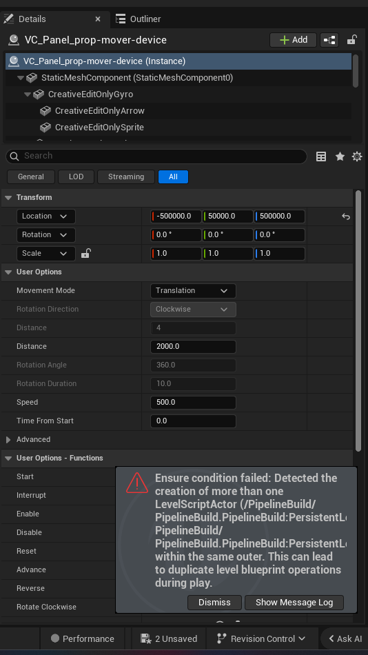
Task: Open the property matrix table icon
Action: point(321,157)
